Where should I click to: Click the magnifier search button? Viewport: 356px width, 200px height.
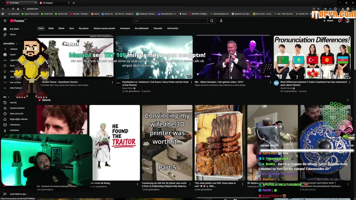click(212, 21)
